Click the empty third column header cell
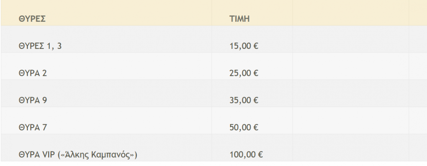 click(351, 13)
